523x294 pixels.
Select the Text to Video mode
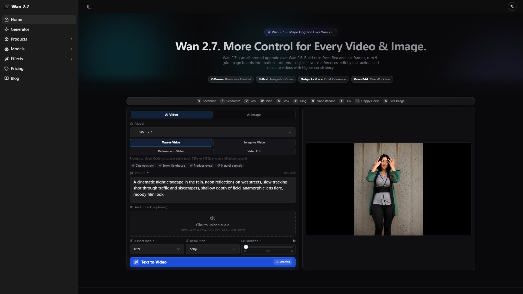171,143
